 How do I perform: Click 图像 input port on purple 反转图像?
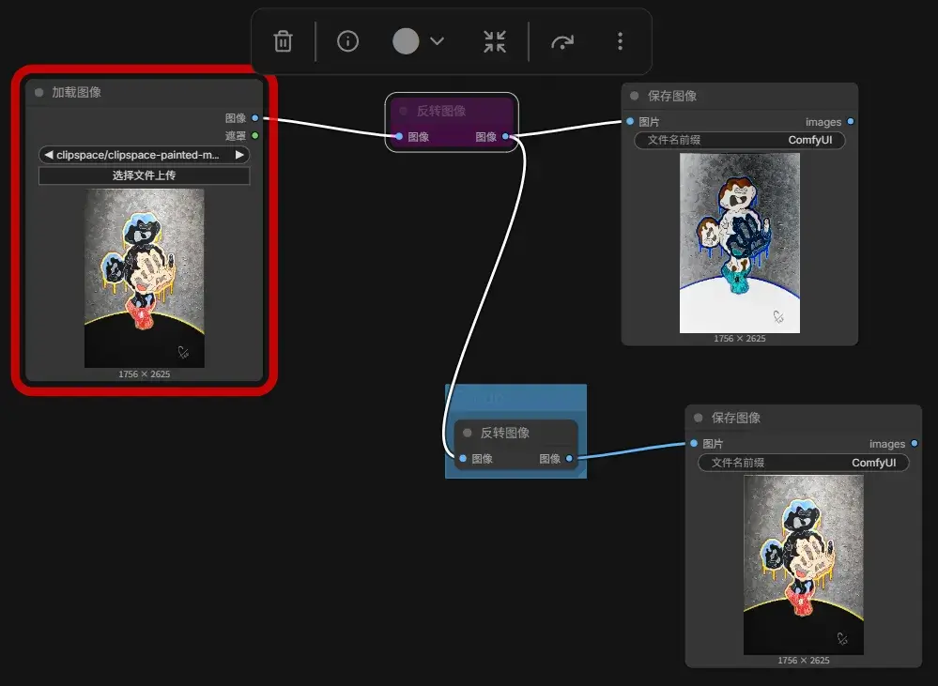point(399,136)
